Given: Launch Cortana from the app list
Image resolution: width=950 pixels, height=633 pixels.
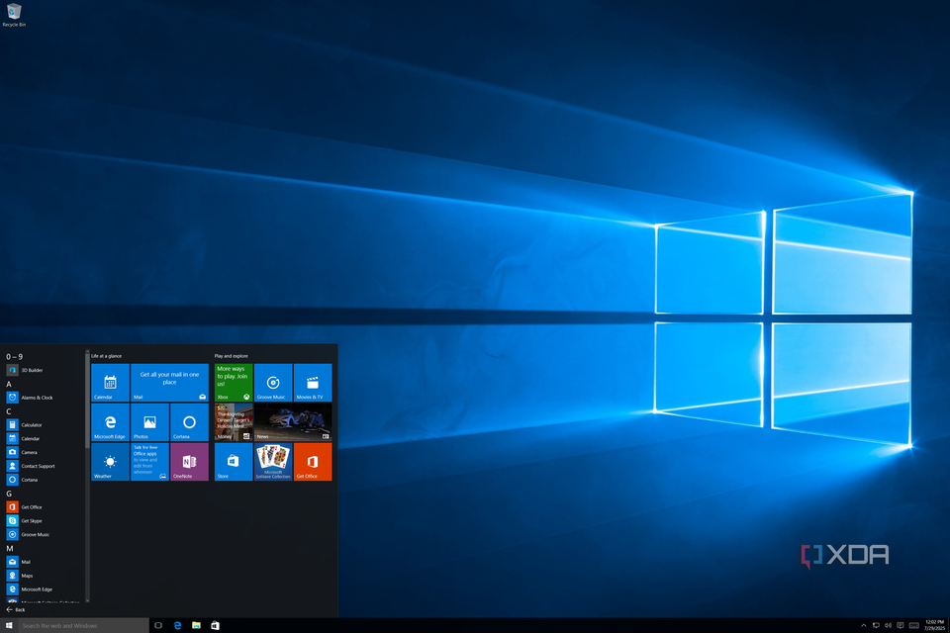Looking at the screenshot, I should point(30,480).
